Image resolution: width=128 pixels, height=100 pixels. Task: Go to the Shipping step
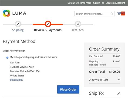18,30
